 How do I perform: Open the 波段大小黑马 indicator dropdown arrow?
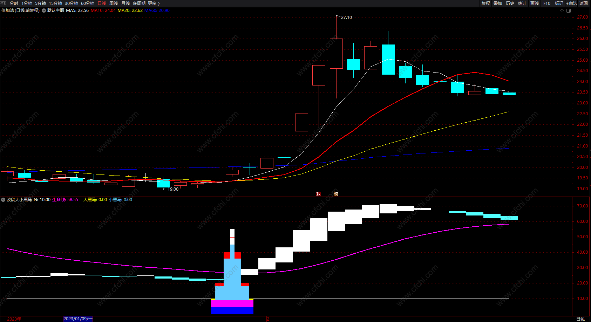(x=3, y=200)
